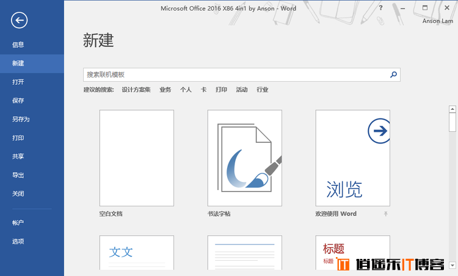
Task: Search suggested term 设计方案集
Action: click(136, 90)
